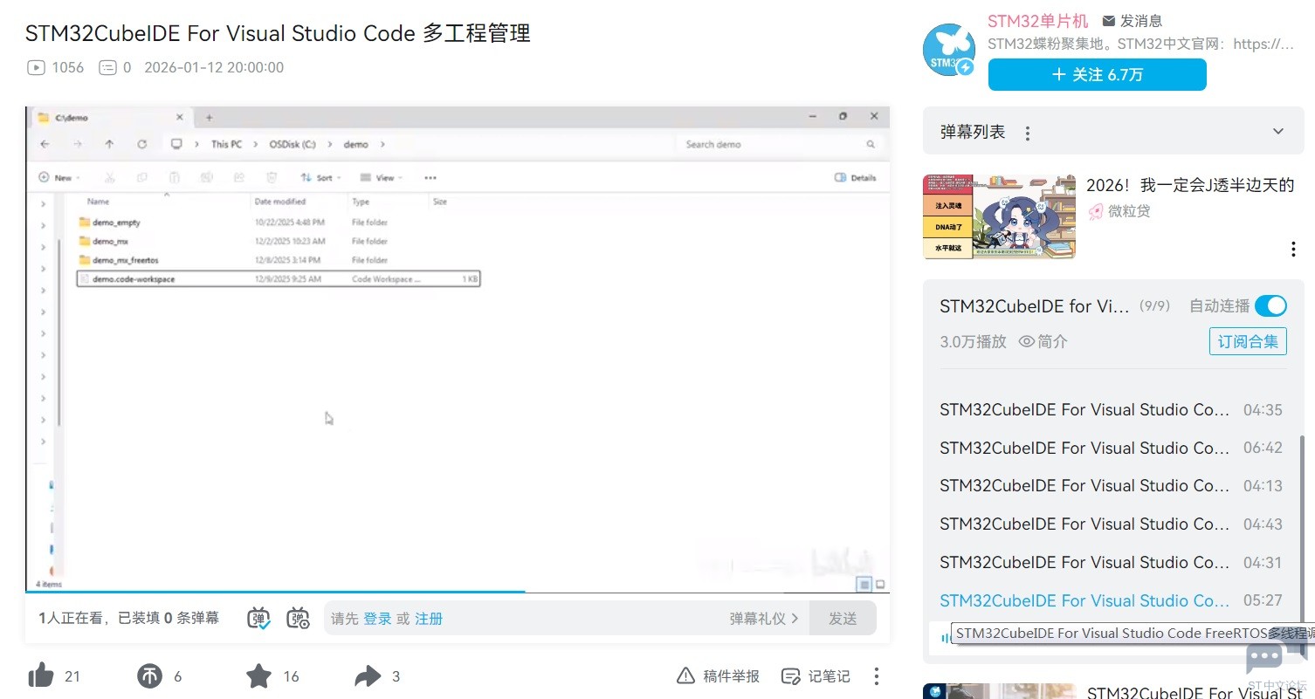1315x699 pixels.
Task: Open the 弹幕礼仪 etiquette link
Action: 764,619
